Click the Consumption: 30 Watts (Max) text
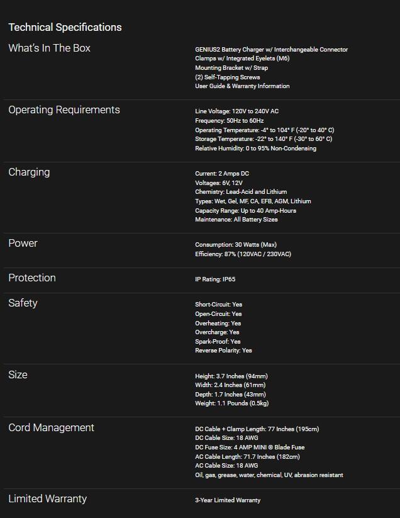 (235, 245)
